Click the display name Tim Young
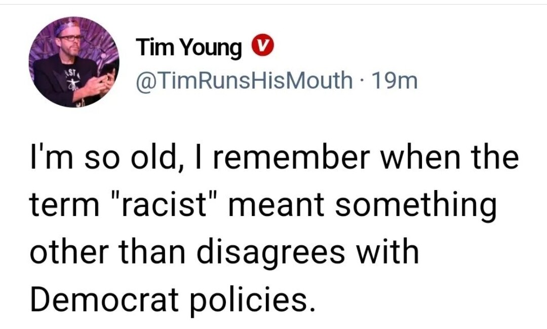The image size is (547, 329). click(x=189, y=48)
